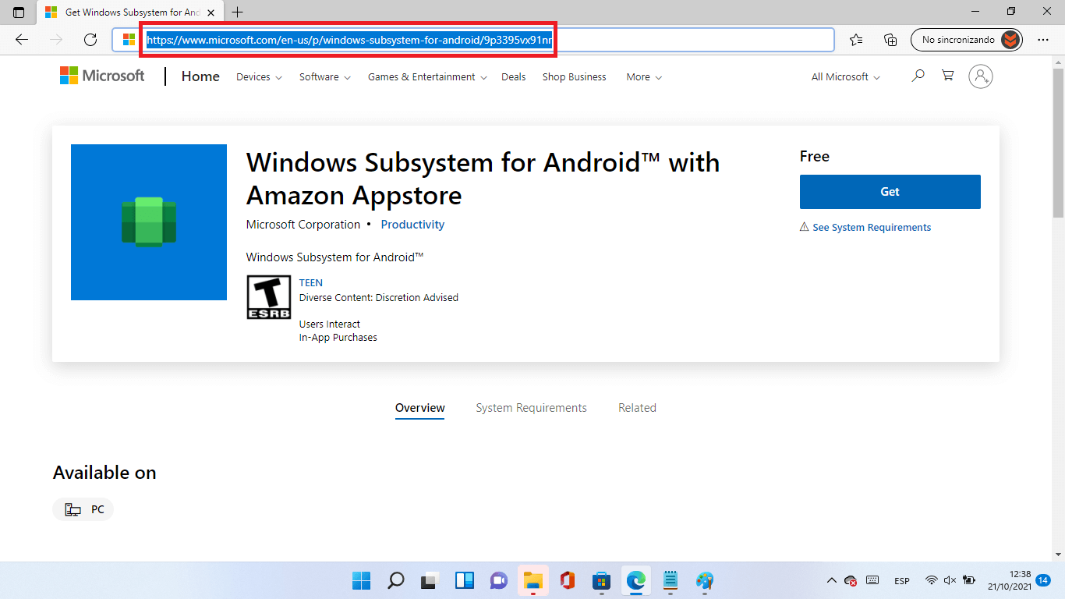1065x599 pixels.
Task: Switch to System Requirements tab
Action: (532, 408)
